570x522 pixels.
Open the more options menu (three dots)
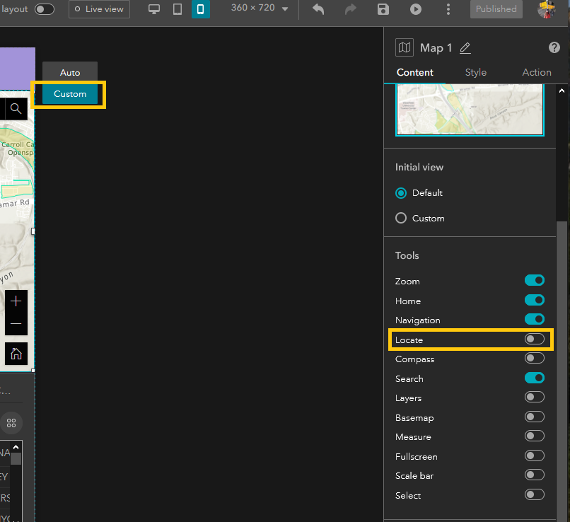(448, 9)
